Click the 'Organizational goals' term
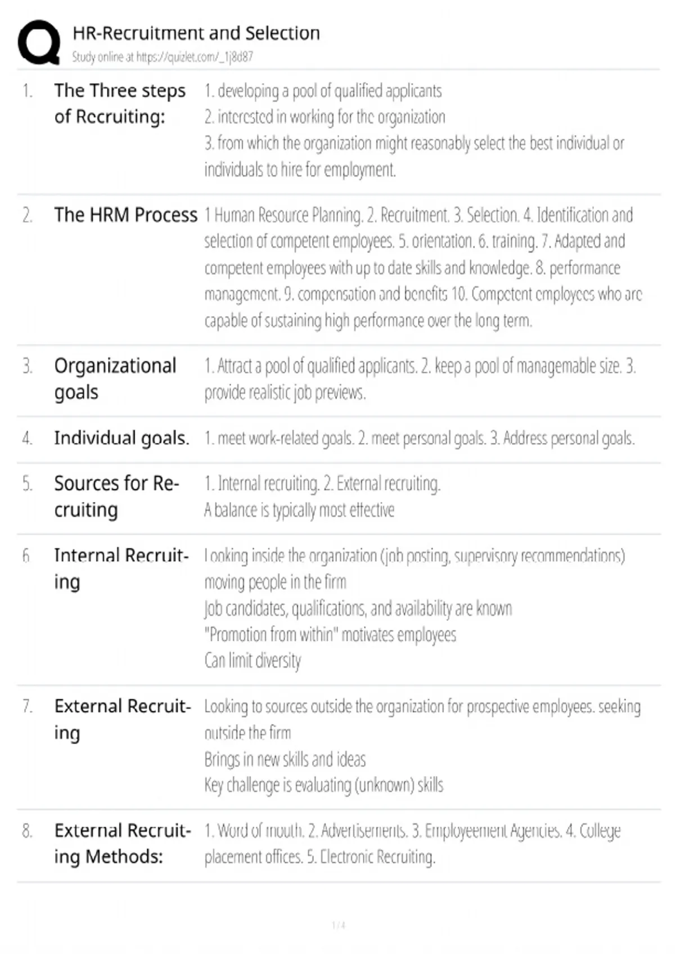Image resolution: width=675 pixels, height=956 pixels. click(115, 379)
